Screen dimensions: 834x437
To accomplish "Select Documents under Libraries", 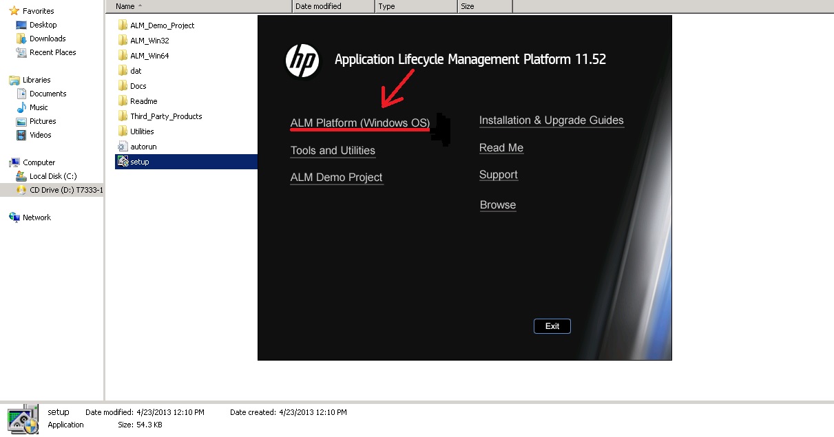I will [x=48, y=94].
